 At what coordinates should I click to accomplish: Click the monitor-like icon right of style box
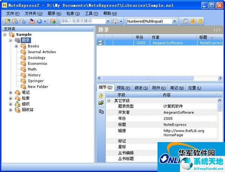185,21
